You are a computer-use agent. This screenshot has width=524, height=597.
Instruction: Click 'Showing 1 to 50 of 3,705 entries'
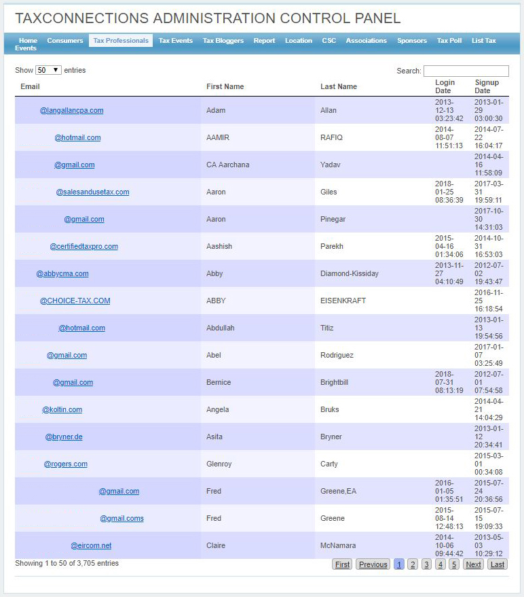pos(67,563)
